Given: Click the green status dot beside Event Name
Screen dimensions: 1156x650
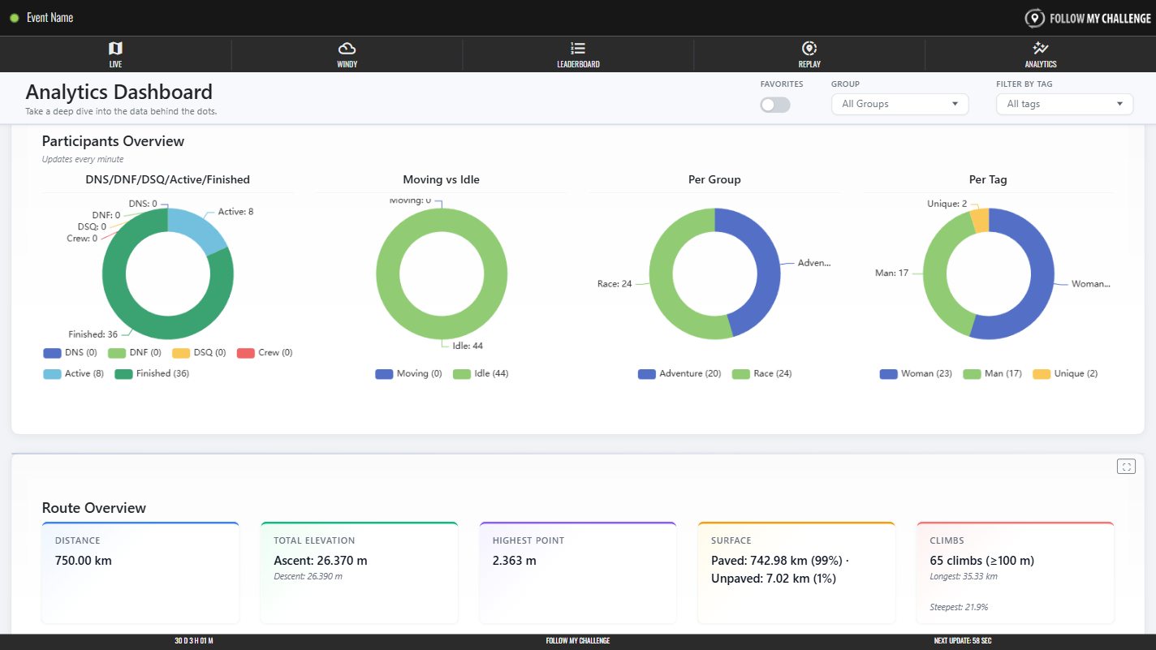Looking at the screenshot, I should tap(15, 18).
